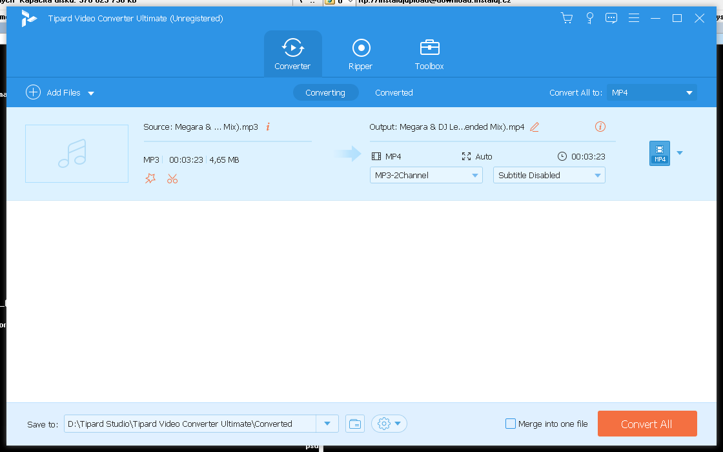This screenshot has height=452, width=723.
Task: Open the Convert All to format dropdown
Action: 651,92
